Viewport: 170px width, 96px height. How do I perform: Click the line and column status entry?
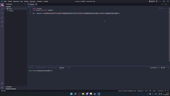pos(127,91)
